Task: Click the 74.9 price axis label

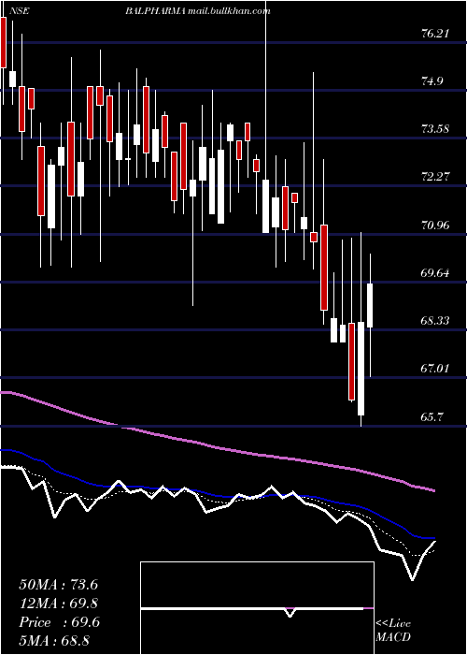Action: [x=432, y=80]
